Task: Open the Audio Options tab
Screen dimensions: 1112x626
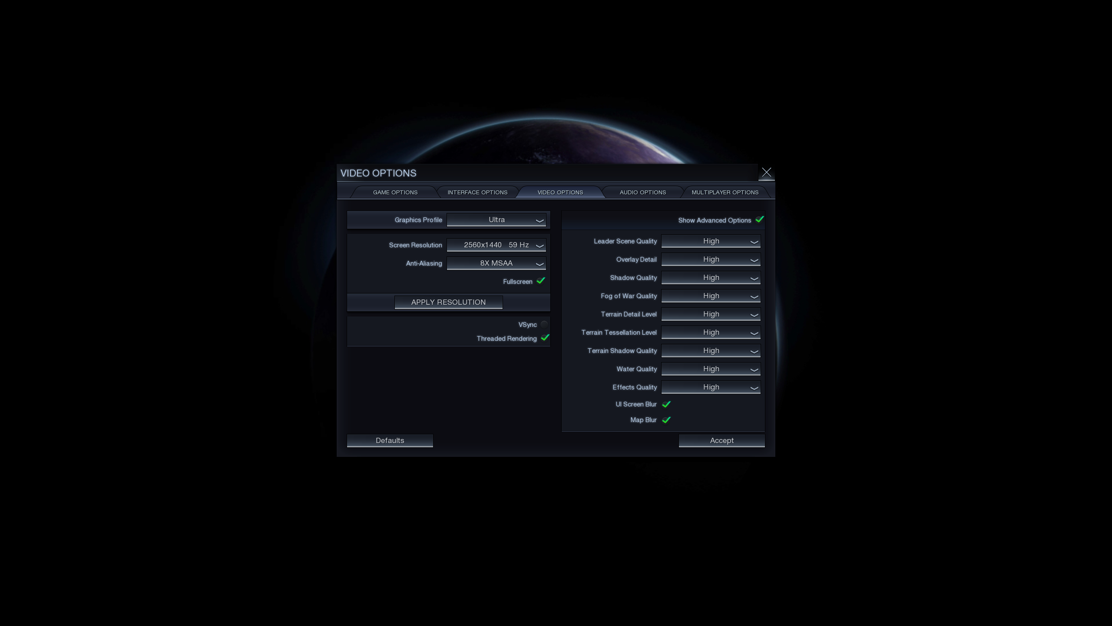Action: point(642,192)
